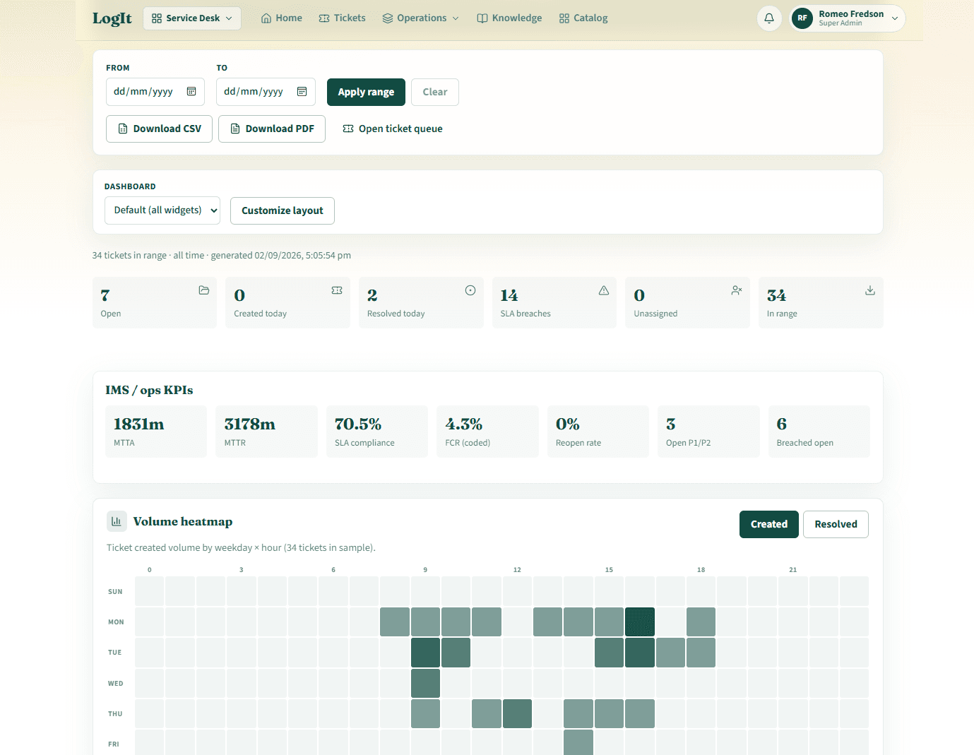Go to Home in navigation

point(282,18)
